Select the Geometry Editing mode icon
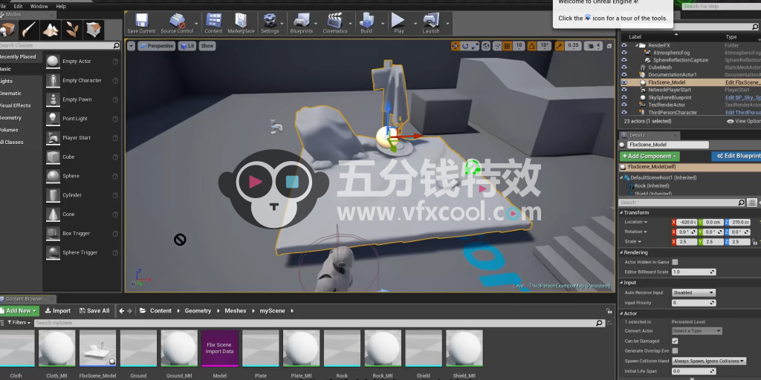 pyautogui.click(x=93, y=30)
